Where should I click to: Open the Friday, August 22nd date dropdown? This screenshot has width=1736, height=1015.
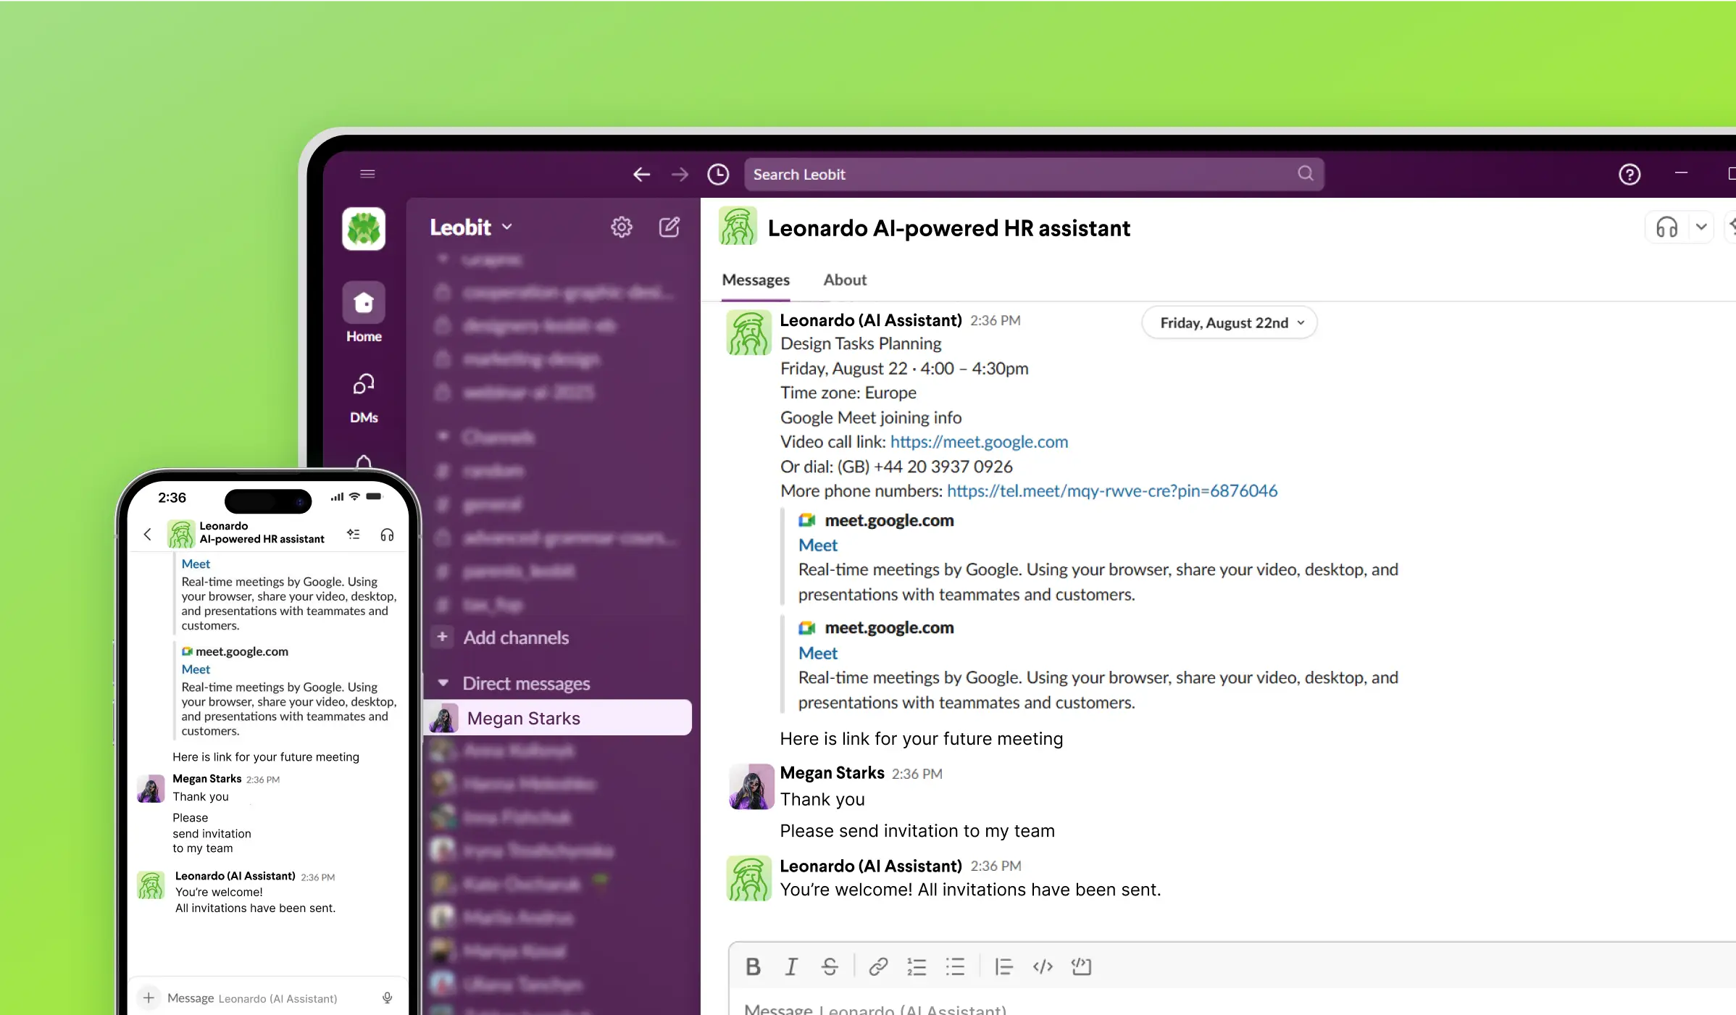[x=1230, y=323]
